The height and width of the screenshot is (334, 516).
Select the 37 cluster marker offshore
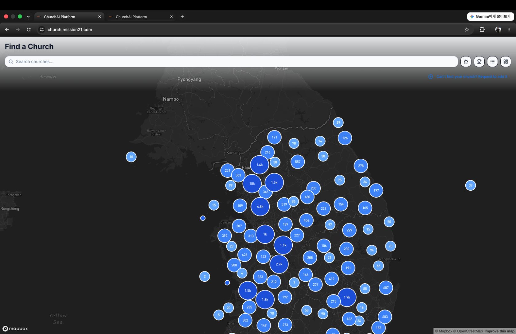(x=471, y=185)
